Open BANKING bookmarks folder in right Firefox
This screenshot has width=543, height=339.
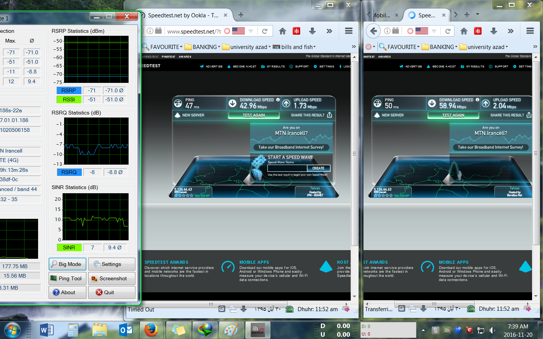(x=440, y=47)
